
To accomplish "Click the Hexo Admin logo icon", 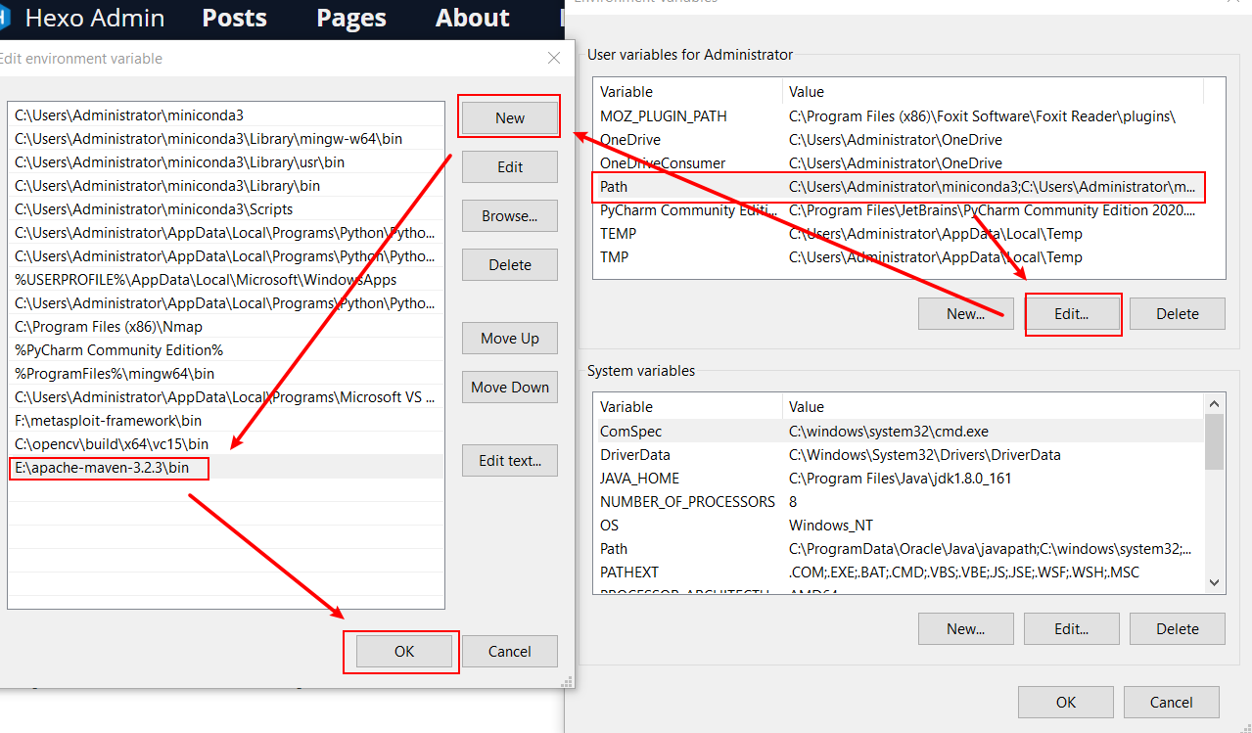I will pyautogui.click(x=5, y=18).
